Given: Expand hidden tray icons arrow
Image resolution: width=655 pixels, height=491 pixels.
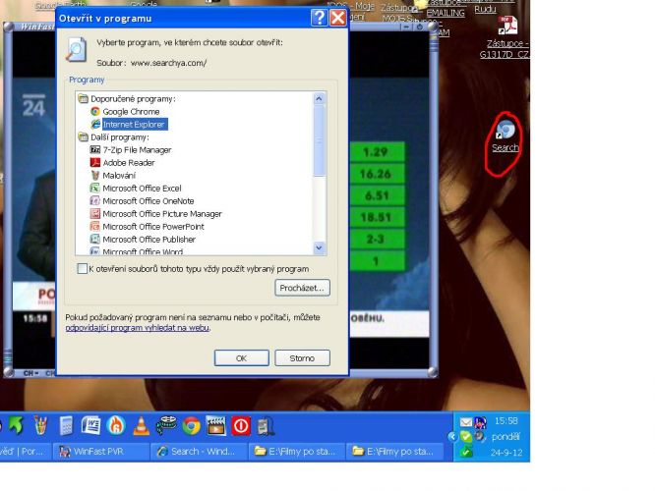Looking at the screenshot, I should (452, 437).
